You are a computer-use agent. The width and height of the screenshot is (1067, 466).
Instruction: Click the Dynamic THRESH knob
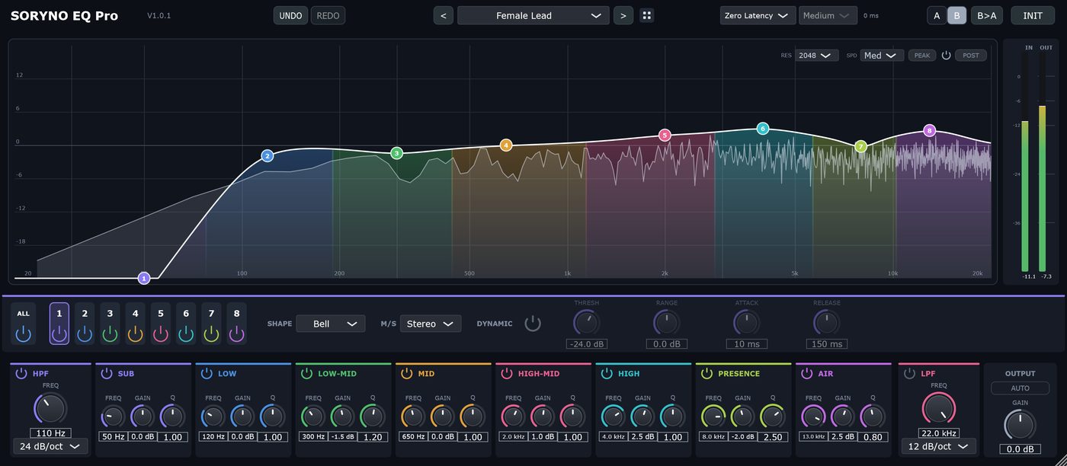pyautogui.click(x=586, y=322)
